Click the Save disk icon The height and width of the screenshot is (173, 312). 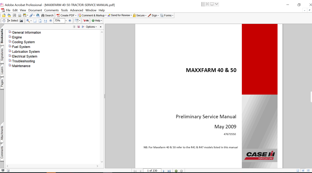(15, 15)
